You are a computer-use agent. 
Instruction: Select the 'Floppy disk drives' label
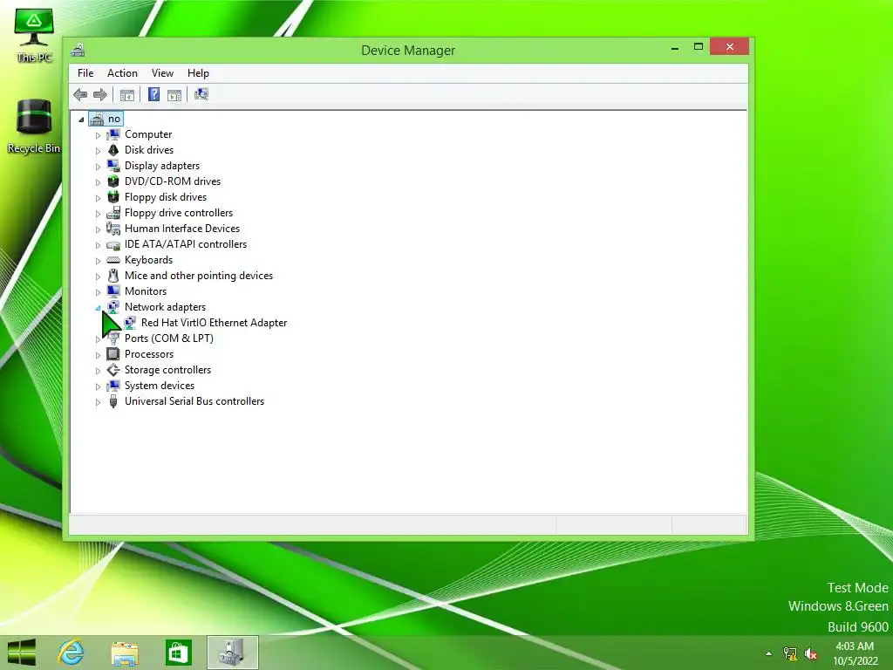(166, 197)
